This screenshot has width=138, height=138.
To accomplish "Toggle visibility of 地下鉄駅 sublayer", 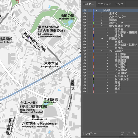I will (x=85, y=54).
